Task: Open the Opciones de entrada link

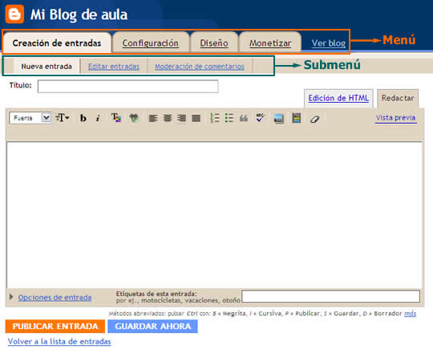Action: (x=55, y=298)
